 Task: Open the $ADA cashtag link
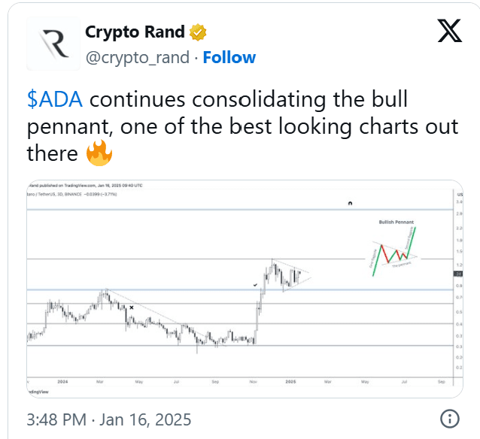[x=55, y=101]
